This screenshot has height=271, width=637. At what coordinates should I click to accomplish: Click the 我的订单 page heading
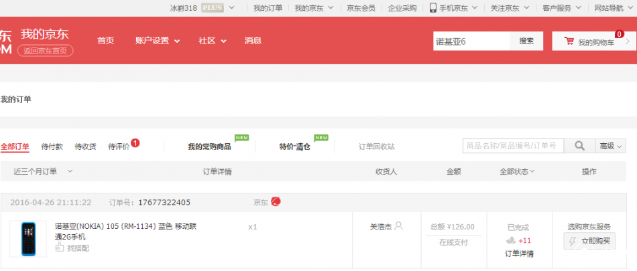(x=15, y=99)
